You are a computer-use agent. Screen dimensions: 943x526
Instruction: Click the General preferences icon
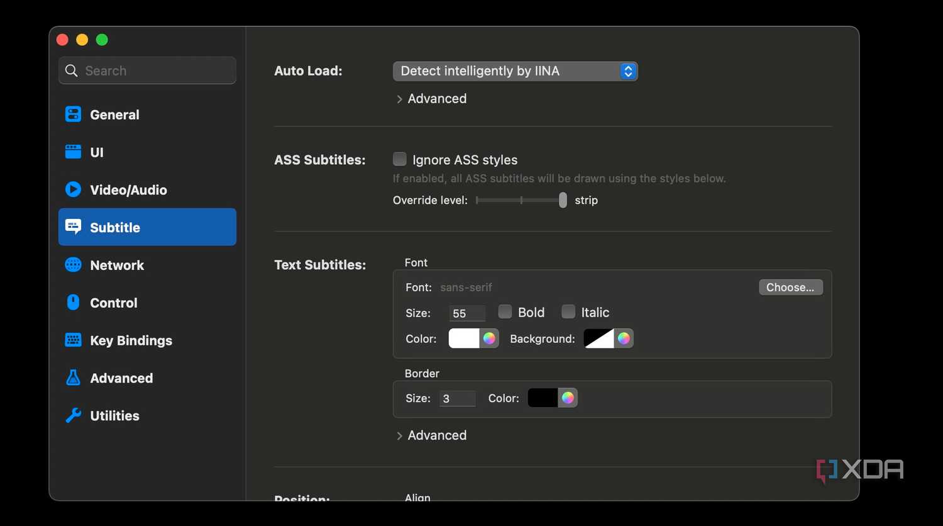(x=73, y=115)
